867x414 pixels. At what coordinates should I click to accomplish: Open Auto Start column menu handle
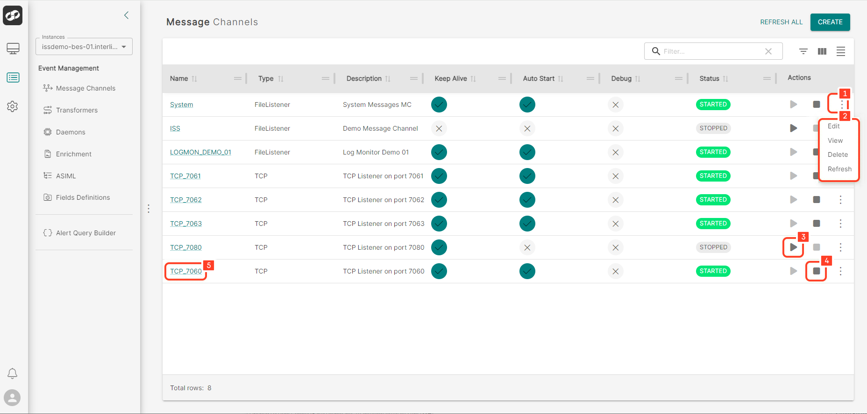pyautogui.click(x=590, y=78)
